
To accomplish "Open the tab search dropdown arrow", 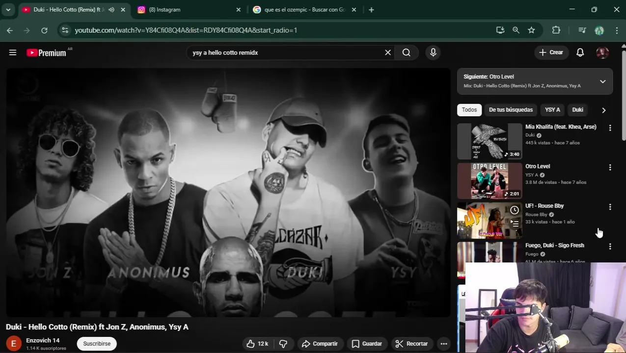I will (8, 10).
